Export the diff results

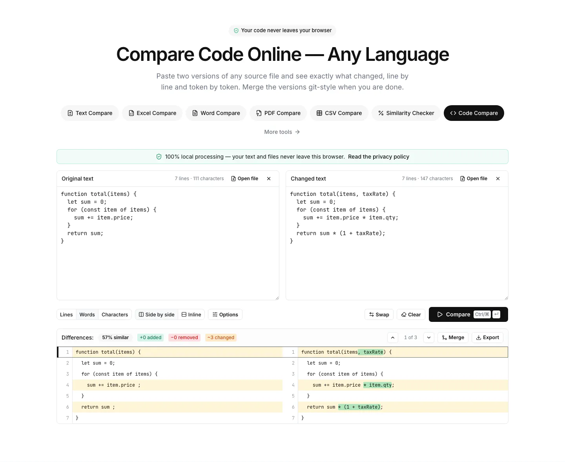[487, 338]
